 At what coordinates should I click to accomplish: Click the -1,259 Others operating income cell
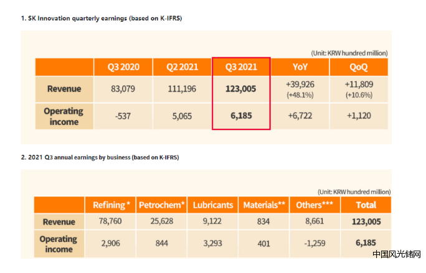pyautogui.click(x=315, y=243)
